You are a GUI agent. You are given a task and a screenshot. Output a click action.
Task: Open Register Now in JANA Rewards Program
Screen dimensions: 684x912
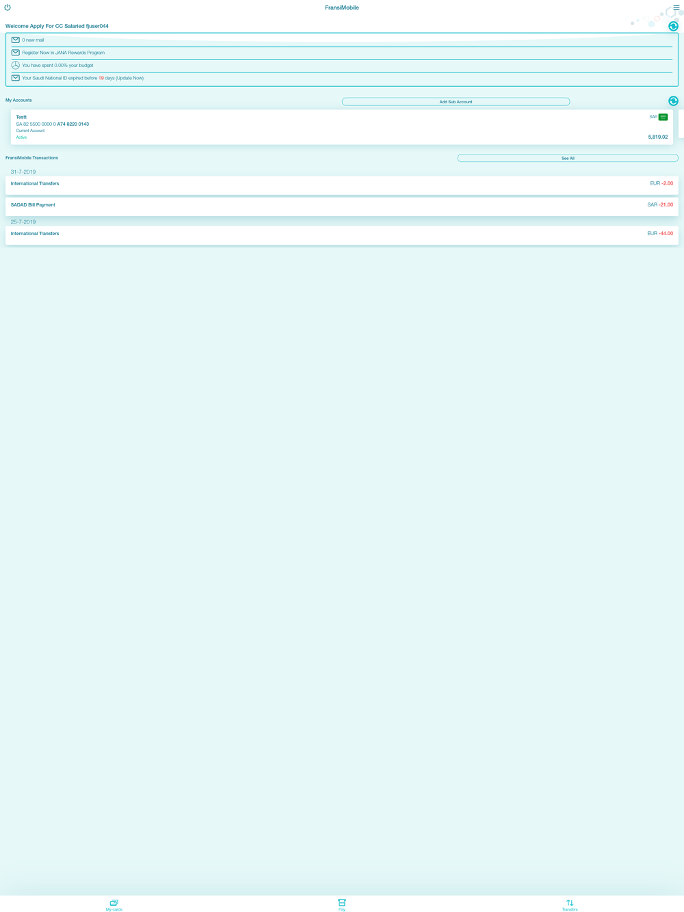(x=63, y=53)
